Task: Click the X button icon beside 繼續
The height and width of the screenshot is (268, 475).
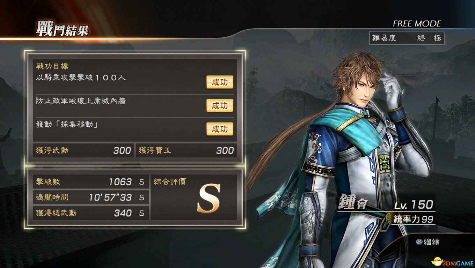Action: pos(419,241)
